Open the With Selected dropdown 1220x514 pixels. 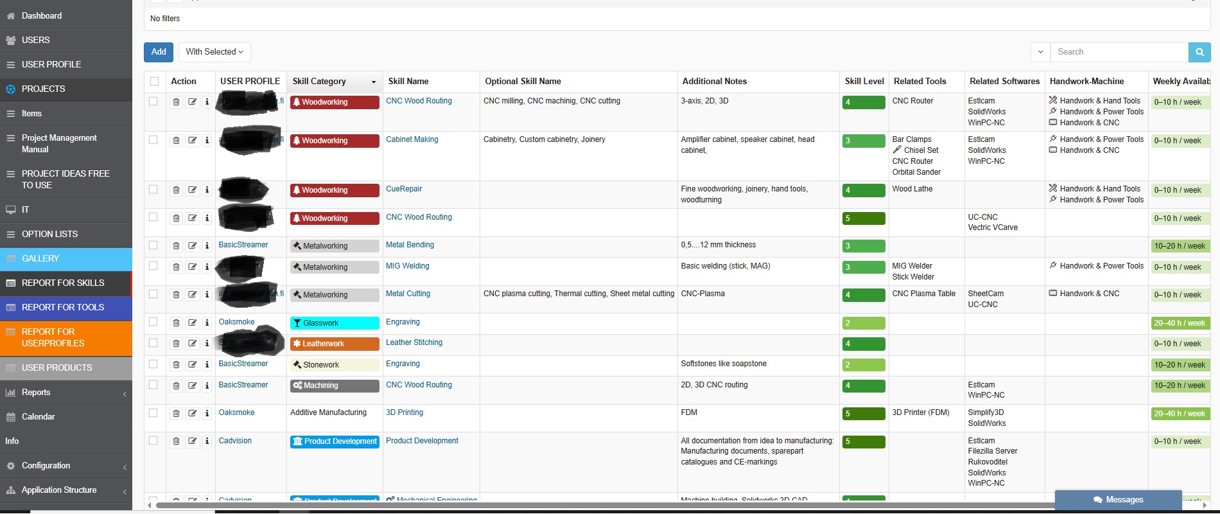[x=214, y=52]
